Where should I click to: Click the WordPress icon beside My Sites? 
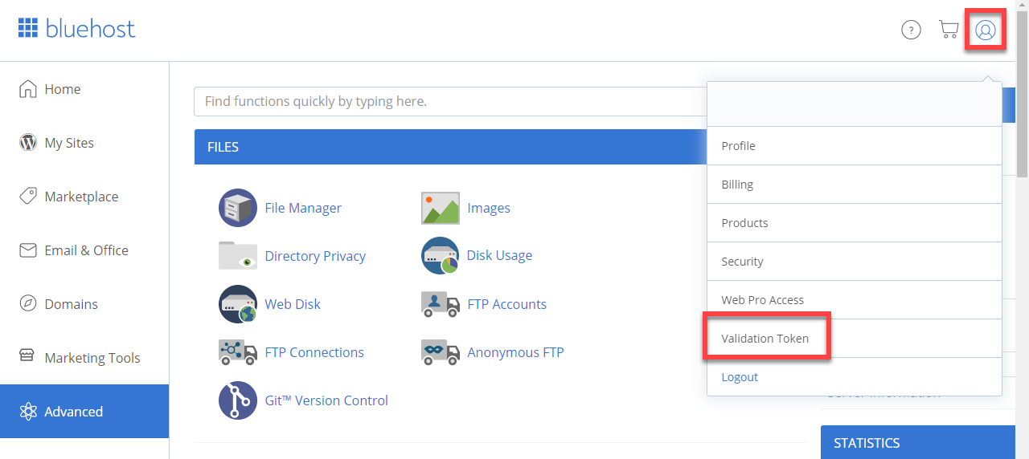28,143
